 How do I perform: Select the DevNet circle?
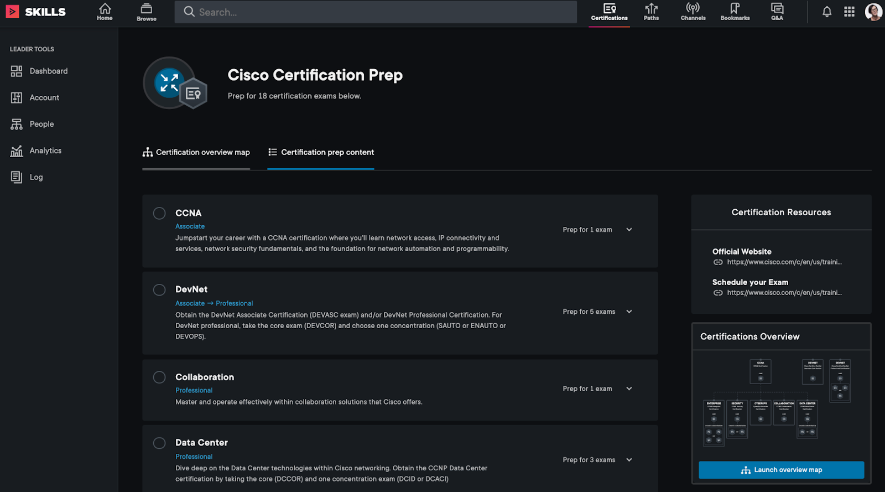(159, 289)
